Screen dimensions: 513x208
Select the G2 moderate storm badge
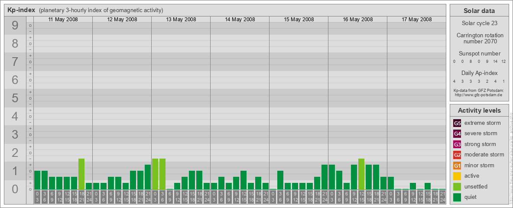pos(457,155)
